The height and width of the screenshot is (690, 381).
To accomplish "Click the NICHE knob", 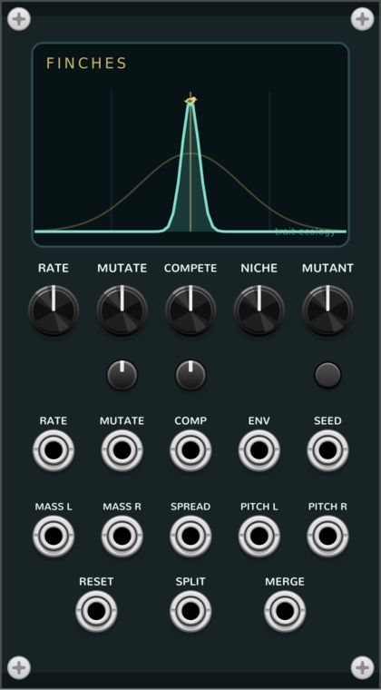I will click(x=259, y=310).
